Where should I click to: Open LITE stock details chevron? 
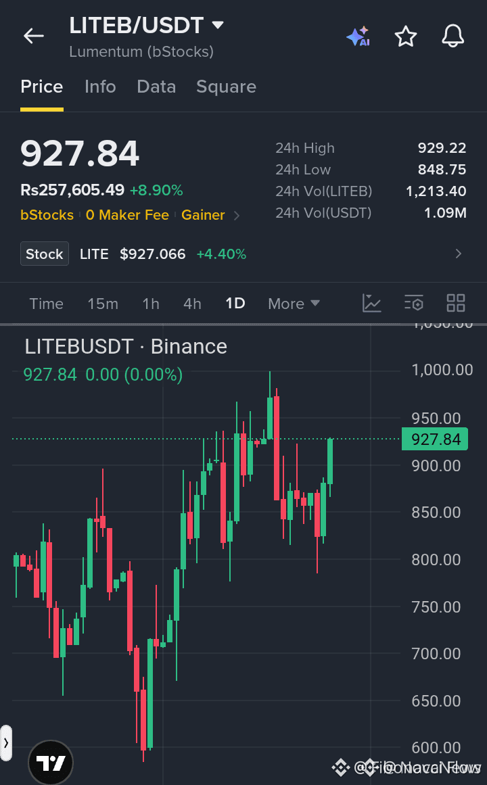(459, 254)
